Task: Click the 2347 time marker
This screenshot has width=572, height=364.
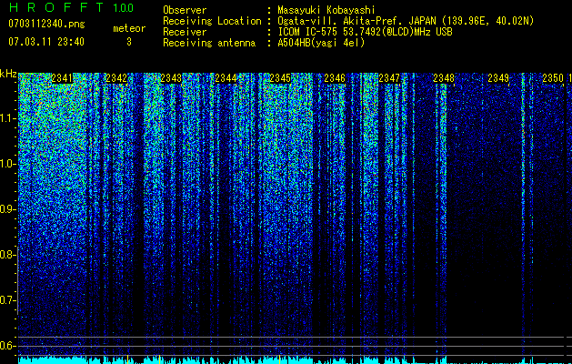Action: tap(389, 78)
